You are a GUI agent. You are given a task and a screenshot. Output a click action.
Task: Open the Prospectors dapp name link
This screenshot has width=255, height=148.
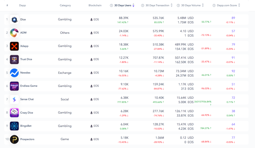pyautogui.click(x=27, y=139)
